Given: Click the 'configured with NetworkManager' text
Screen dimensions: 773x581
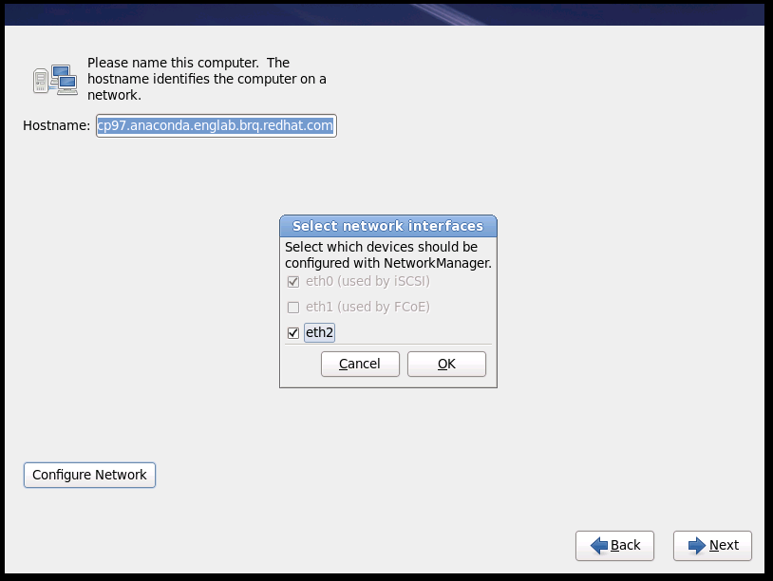Looking at the screenshot, I should click(x=388, y=263).
